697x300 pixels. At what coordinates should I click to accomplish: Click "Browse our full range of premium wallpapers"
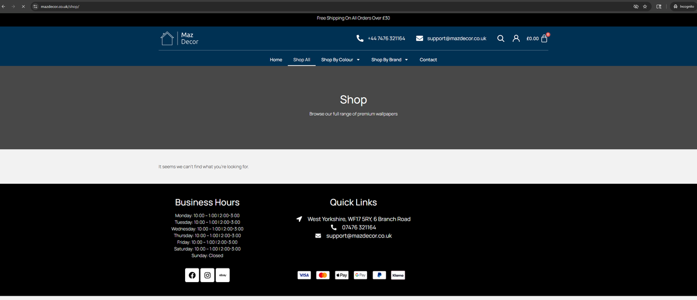(353, 114)
